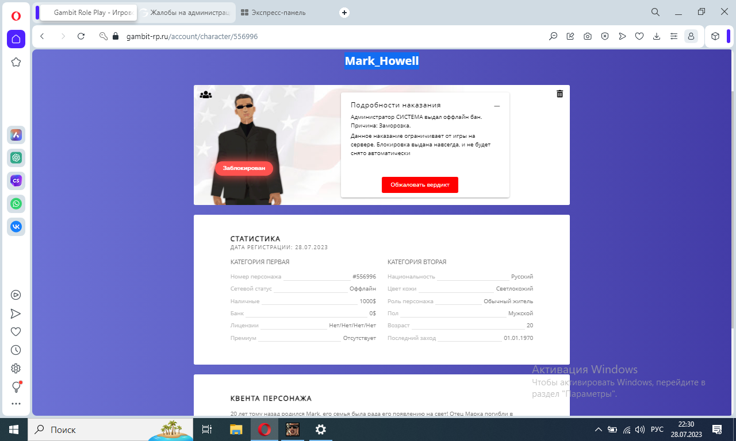The width and height of the screenshot is (736, 441).
Task: Open history clock icon in sidebar
Action: click(16, 350)
